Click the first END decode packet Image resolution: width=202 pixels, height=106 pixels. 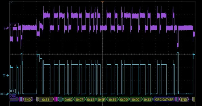(x=28, y=99)
